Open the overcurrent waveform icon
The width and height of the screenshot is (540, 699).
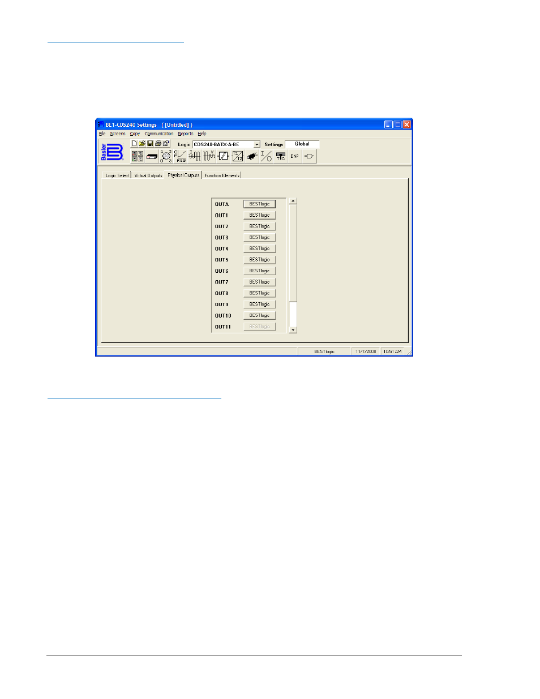195,156
